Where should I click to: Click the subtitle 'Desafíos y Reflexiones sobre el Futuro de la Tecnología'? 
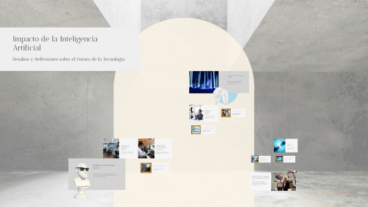click(x=68, y=59)
